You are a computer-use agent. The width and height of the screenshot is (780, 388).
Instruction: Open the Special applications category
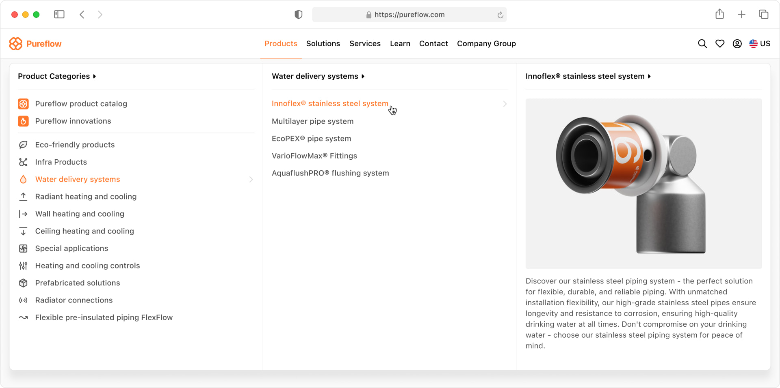click(71, 249)
